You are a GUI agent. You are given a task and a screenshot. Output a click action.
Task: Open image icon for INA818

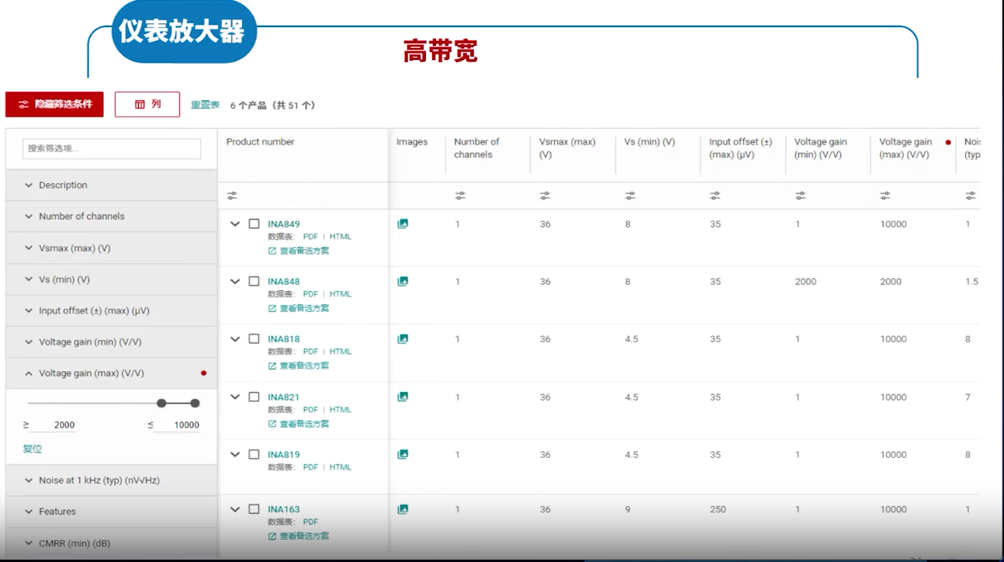point(403,338)
